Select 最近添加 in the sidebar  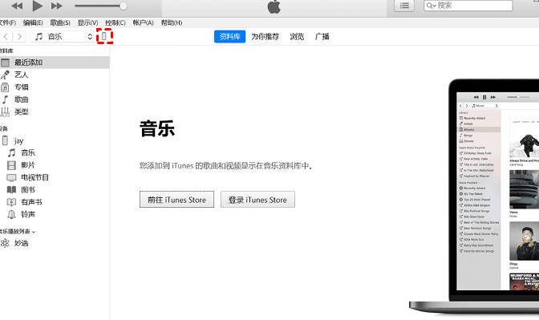(55, 63)
